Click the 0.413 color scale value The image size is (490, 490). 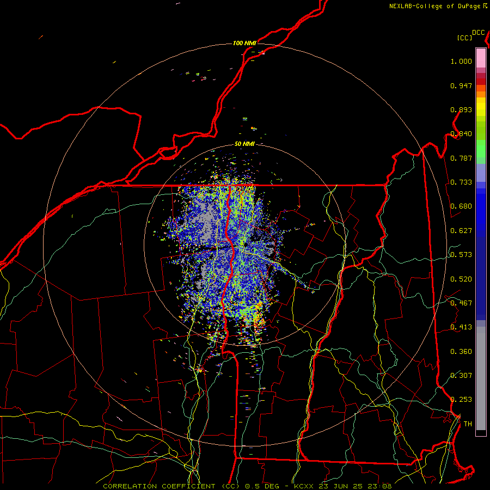pos(461,327)
